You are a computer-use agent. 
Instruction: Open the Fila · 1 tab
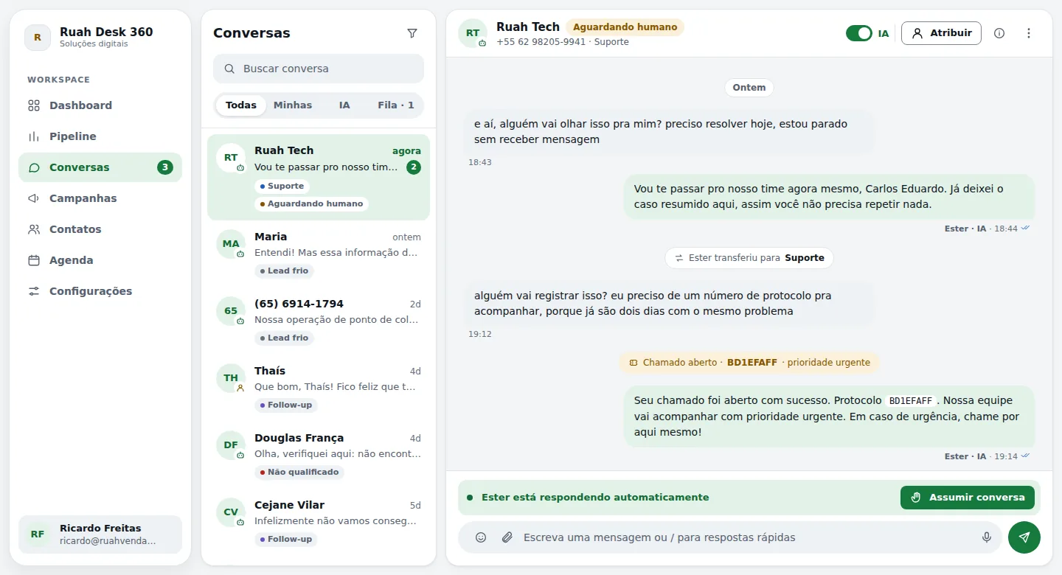[x=396, y=105]
